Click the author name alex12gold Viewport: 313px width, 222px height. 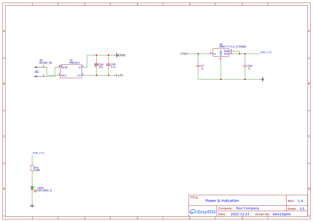pos(281,214)
